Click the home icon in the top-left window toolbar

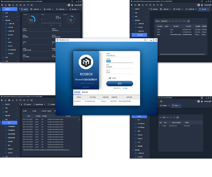(x=6, y=5)
